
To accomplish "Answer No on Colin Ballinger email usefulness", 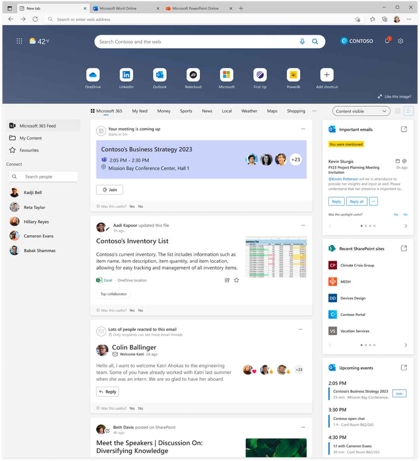I will (x=140, y=408).
